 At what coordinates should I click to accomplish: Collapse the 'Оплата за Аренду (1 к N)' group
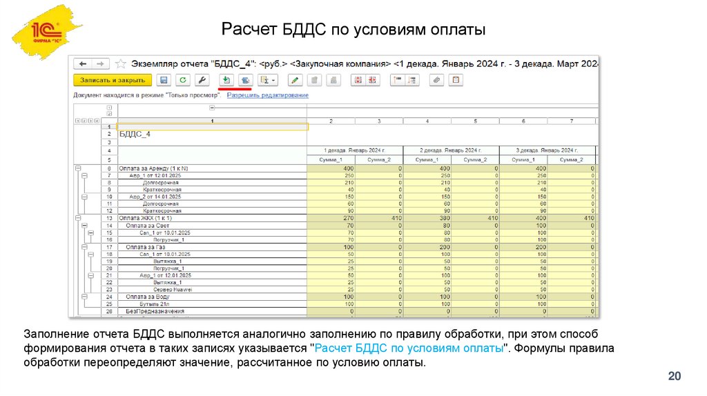pos(78,168)
